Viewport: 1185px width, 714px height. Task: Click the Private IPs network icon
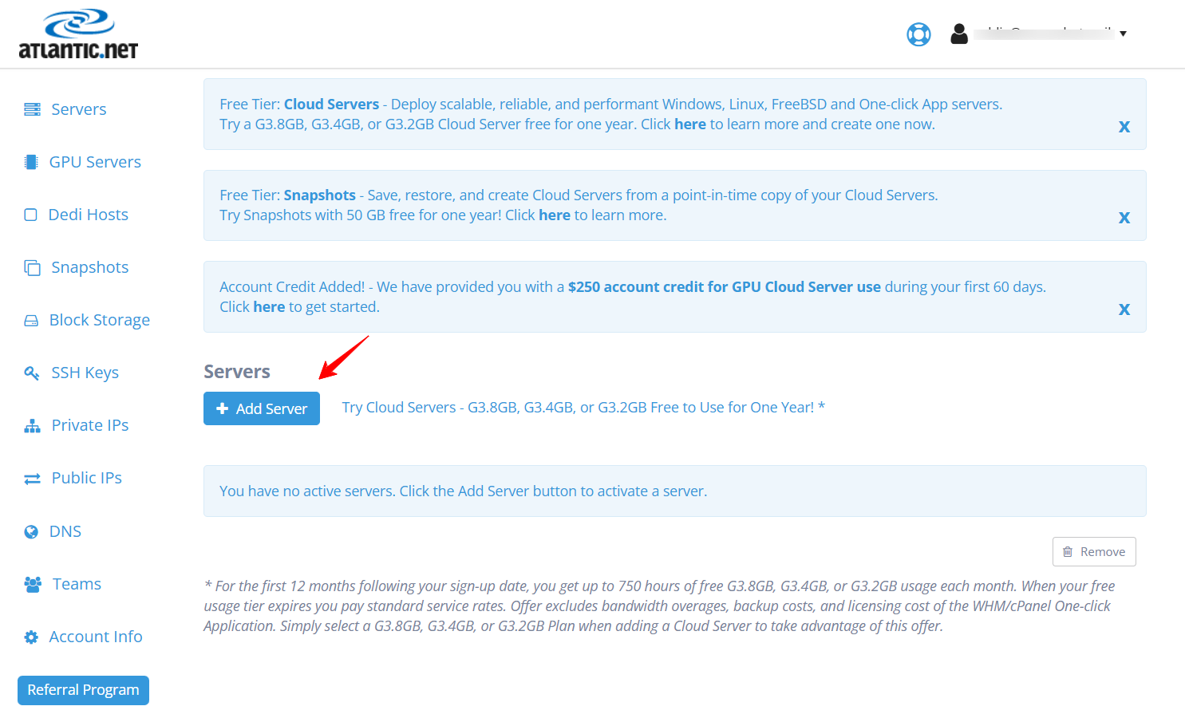click(x=32, y=425)
